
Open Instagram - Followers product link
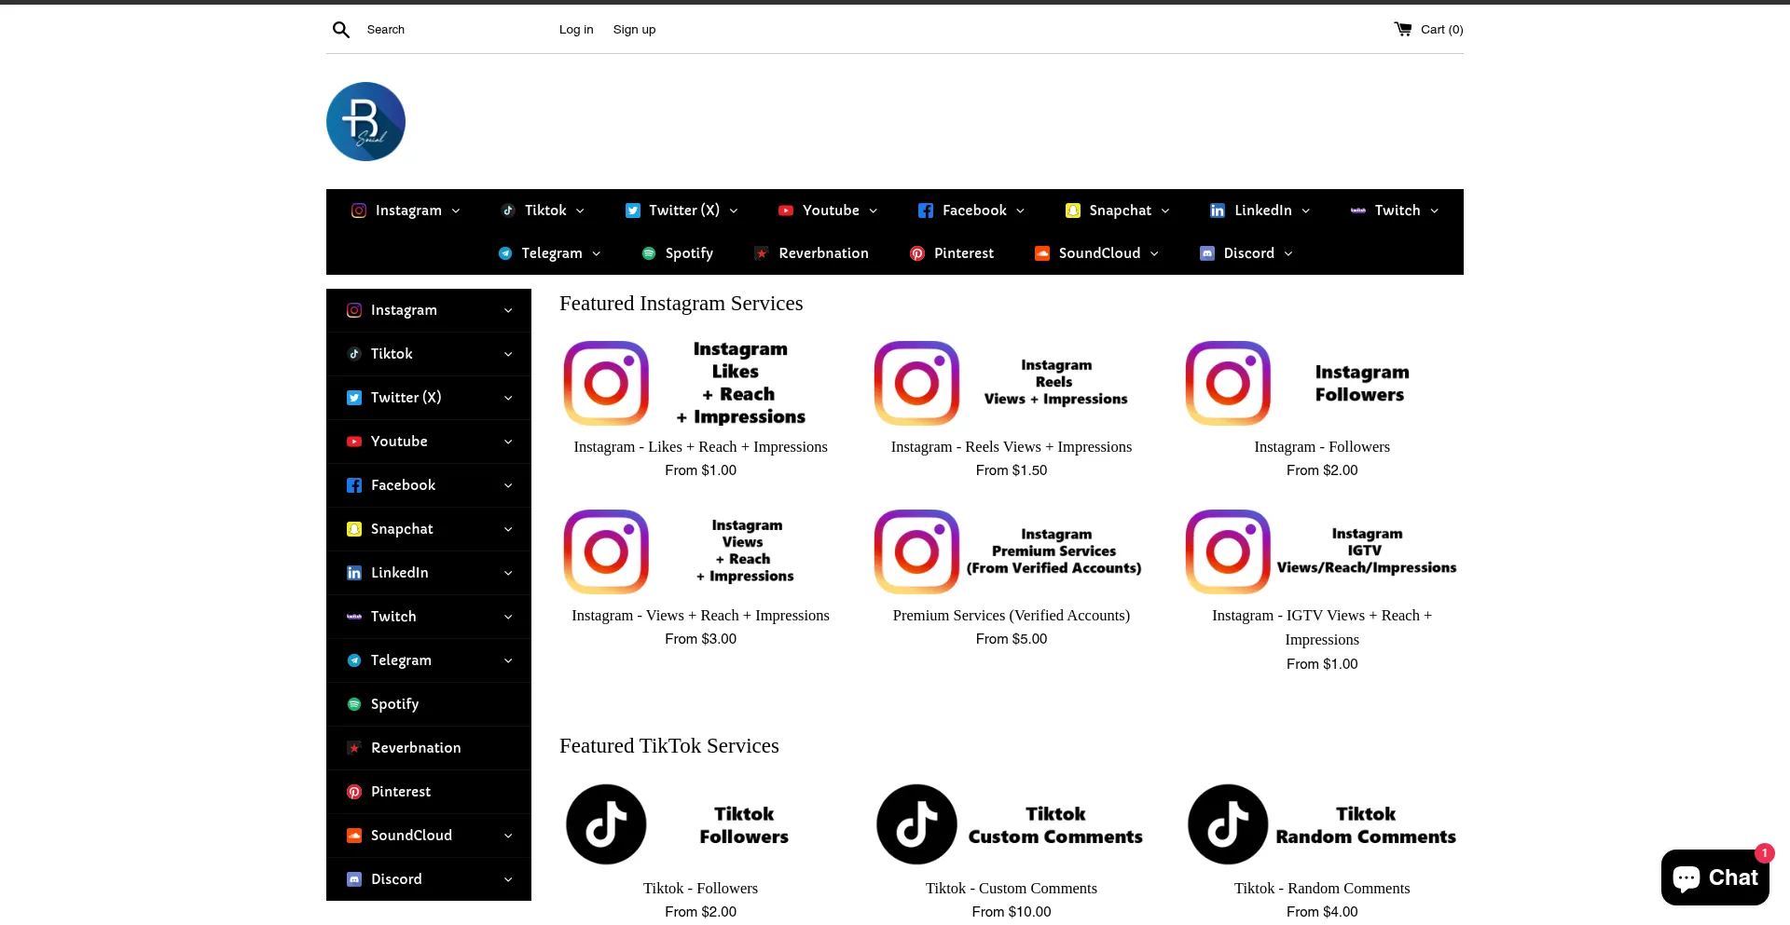click(x=1322, y=447)
